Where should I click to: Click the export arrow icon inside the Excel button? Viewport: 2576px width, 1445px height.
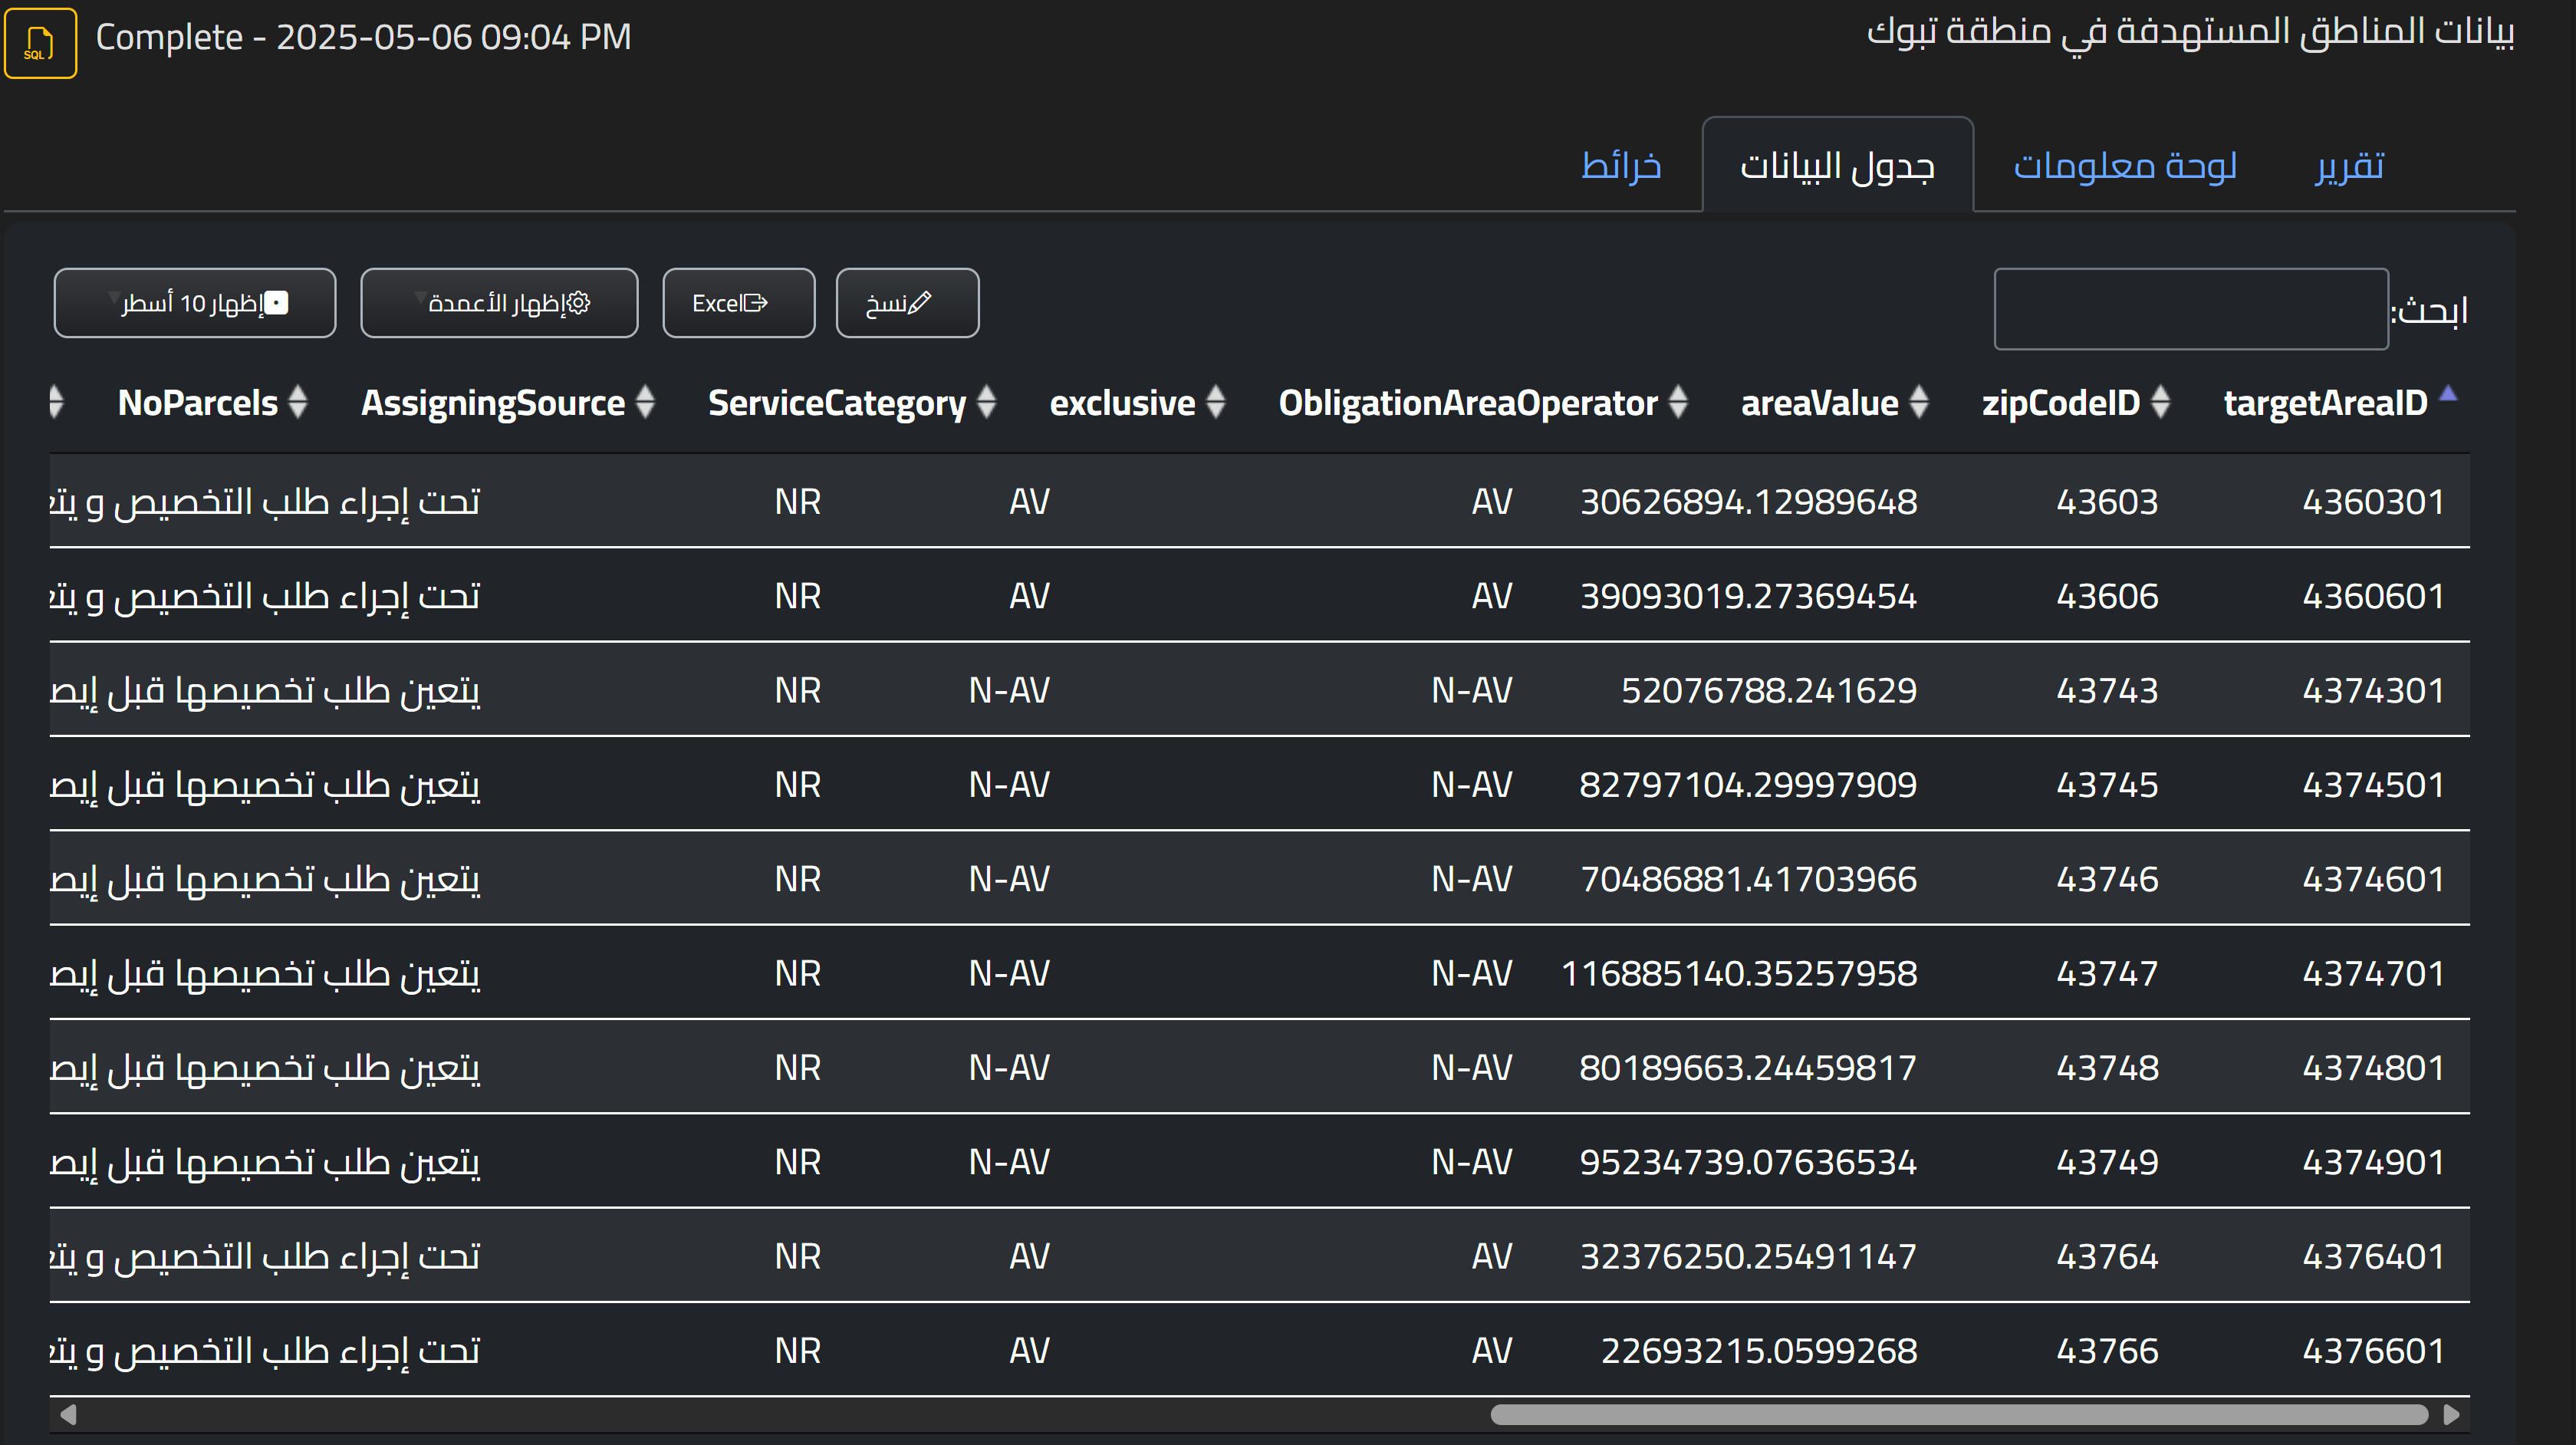coord(758,303)
